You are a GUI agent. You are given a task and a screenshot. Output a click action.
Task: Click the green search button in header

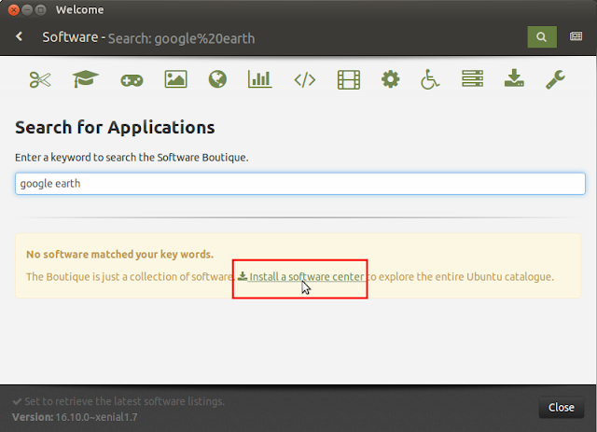542,37
